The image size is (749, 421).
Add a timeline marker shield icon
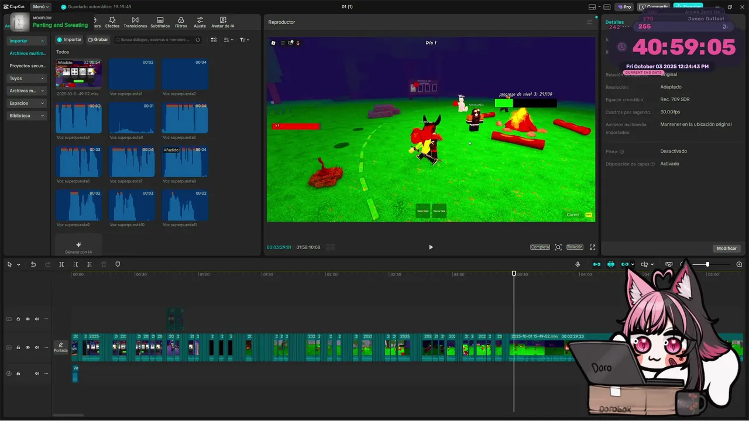click(x=118, y=264)
